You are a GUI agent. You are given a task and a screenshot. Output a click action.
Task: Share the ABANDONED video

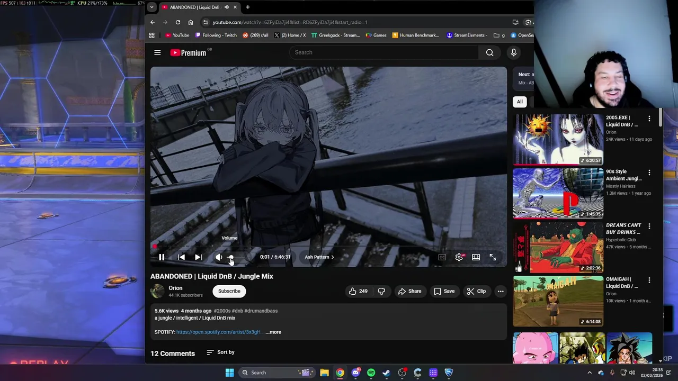point(409,291)
